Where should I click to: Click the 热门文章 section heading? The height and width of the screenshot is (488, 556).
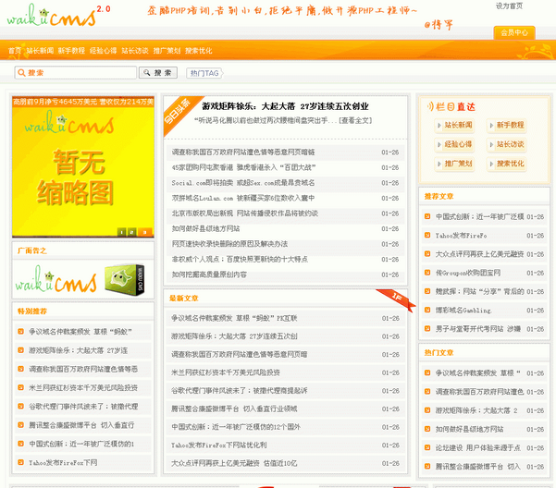click(439, 353)
